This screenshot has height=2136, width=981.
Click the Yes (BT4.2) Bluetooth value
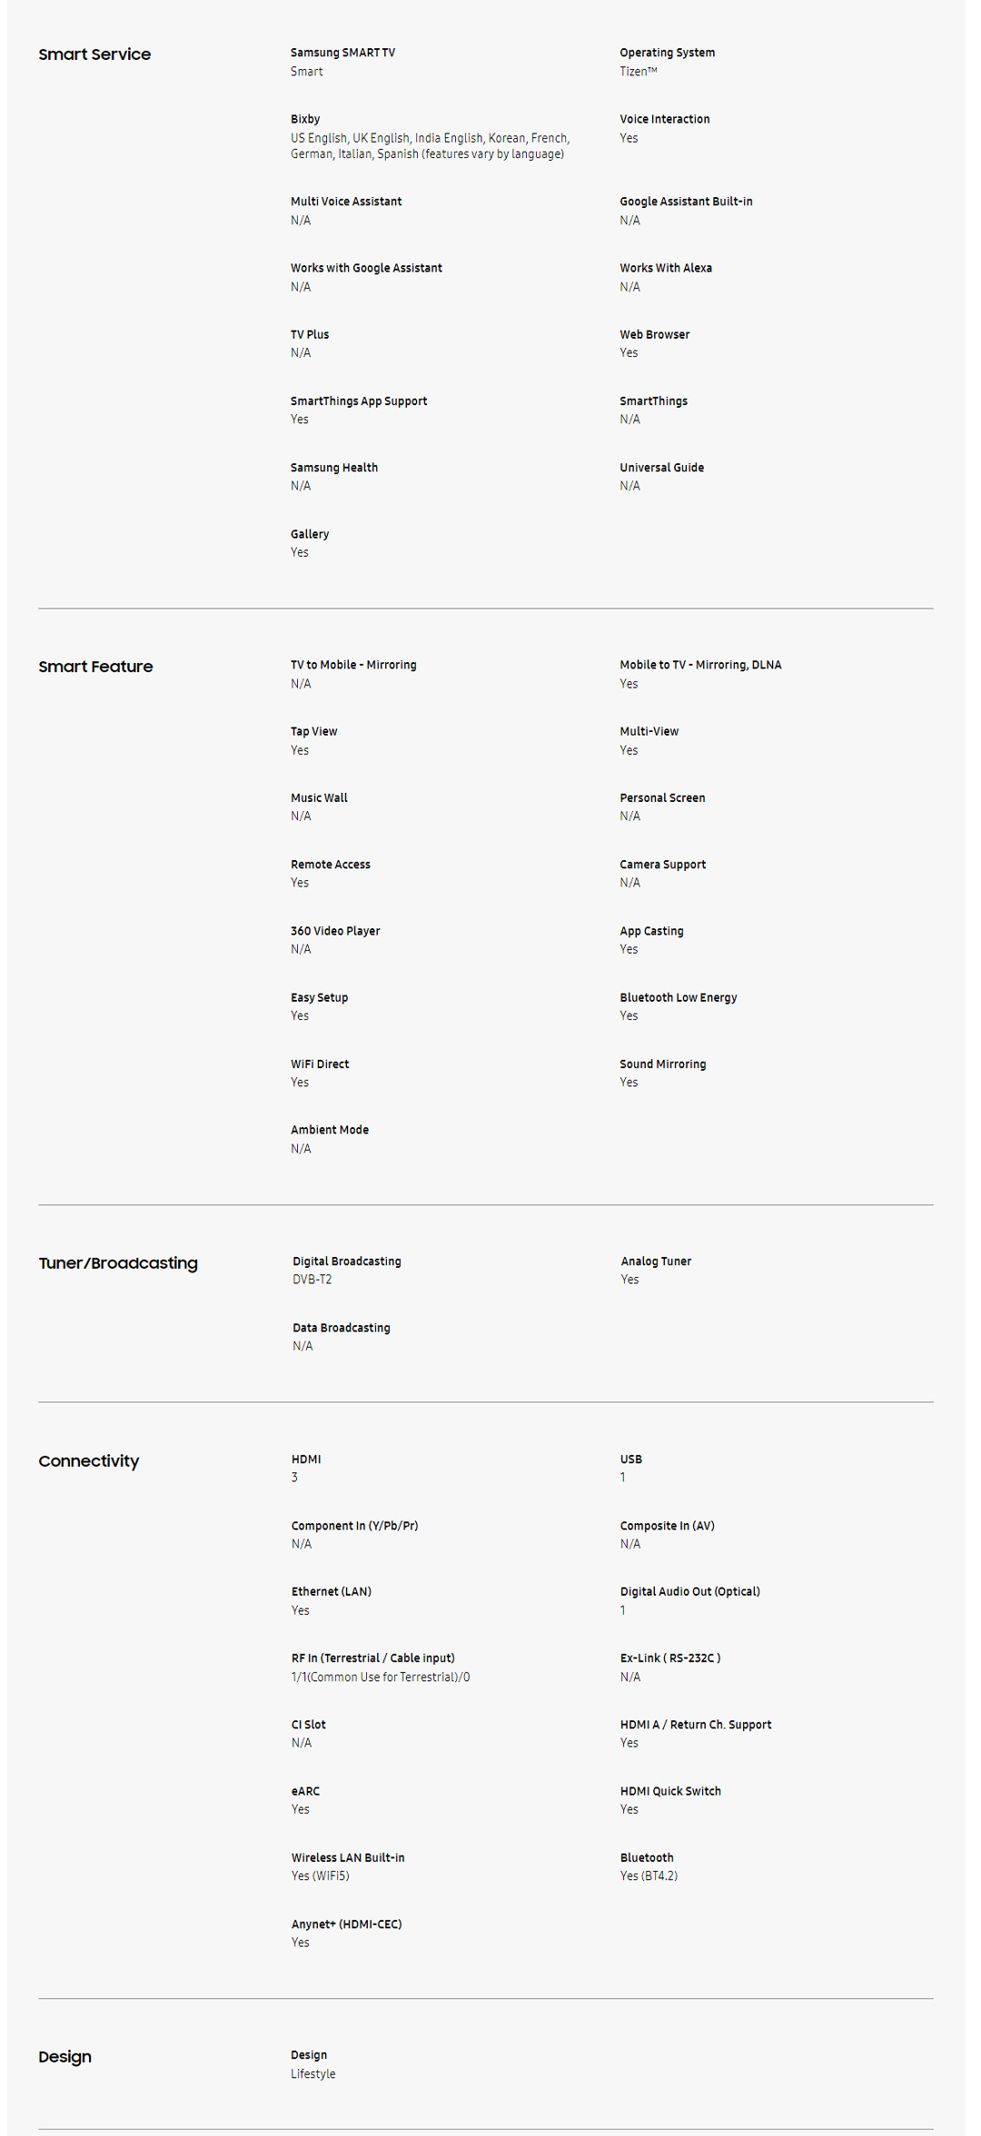649,1876
